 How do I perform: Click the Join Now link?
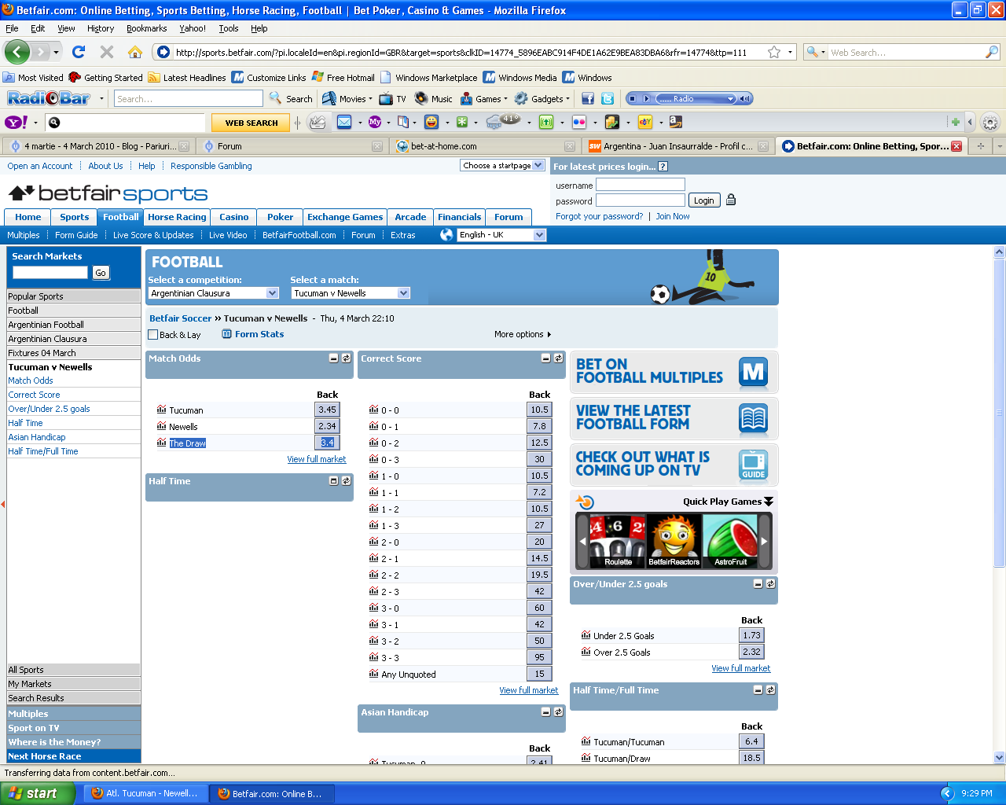coord(673,216)
